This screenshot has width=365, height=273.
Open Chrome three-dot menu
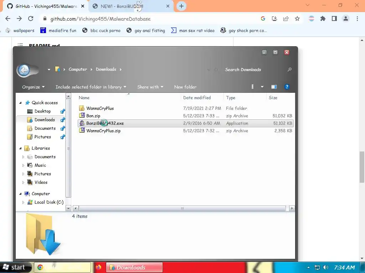click(357, 18)
